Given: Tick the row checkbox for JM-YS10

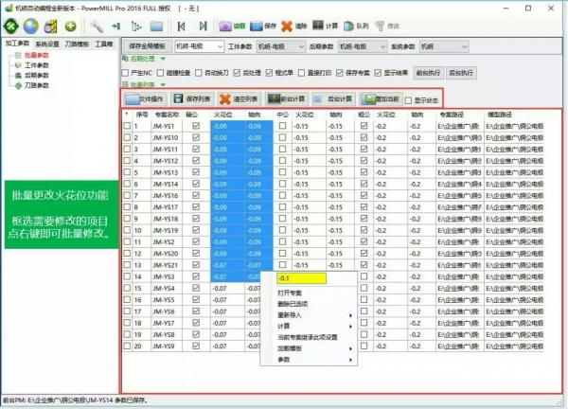Looking at the screenshot, I should click(x=128, y=137).
